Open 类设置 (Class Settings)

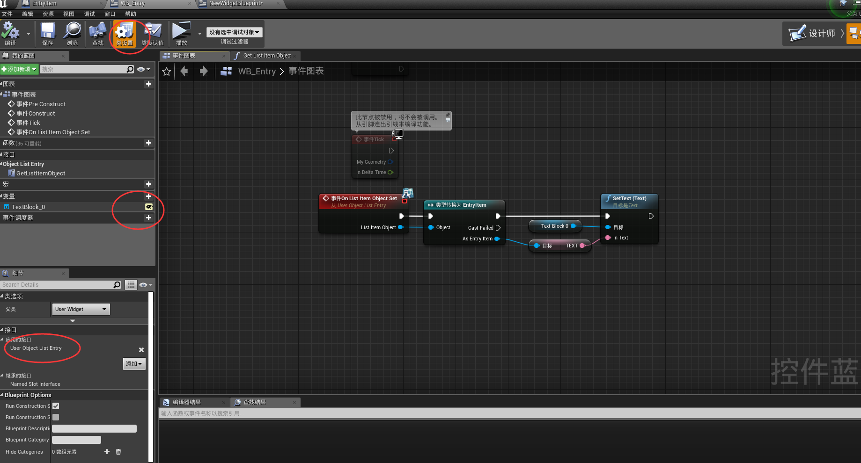pyautogui.click(x=123, y=33)
